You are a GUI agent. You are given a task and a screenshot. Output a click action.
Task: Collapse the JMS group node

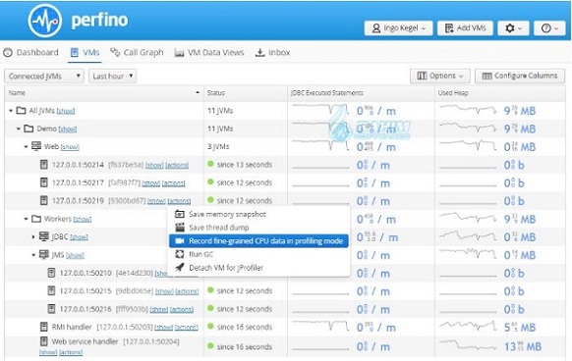(33, 255)
